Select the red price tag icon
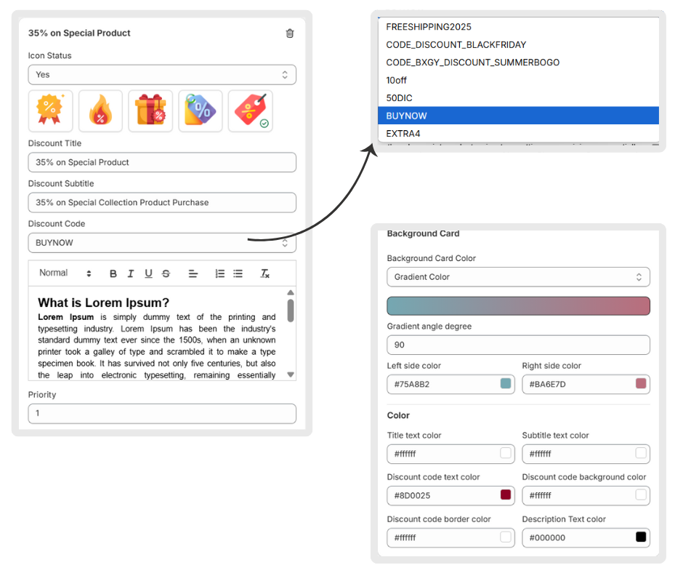The image size is (683, 573). click(x=251, y=111)
